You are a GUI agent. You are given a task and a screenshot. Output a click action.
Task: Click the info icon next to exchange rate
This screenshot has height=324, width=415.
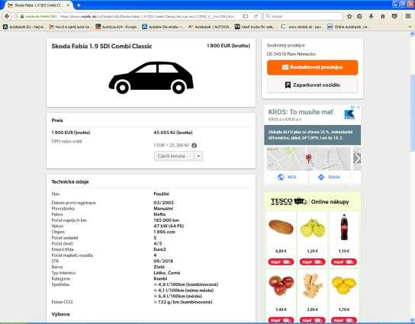tap(195, 145)
